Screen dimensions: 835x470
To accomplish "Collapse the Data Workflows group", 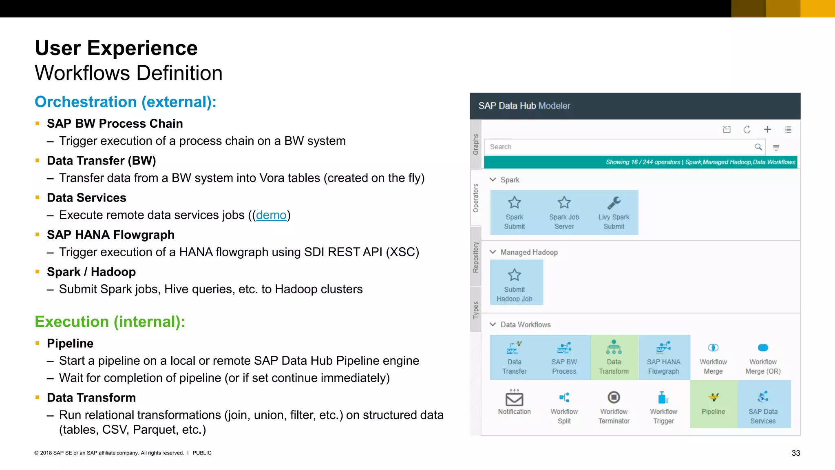I will tap(493, 324).
